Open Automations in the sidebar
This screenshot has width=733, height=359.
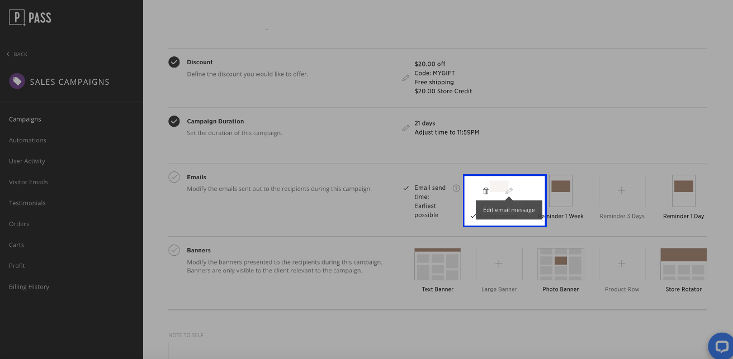coord(27,140)
